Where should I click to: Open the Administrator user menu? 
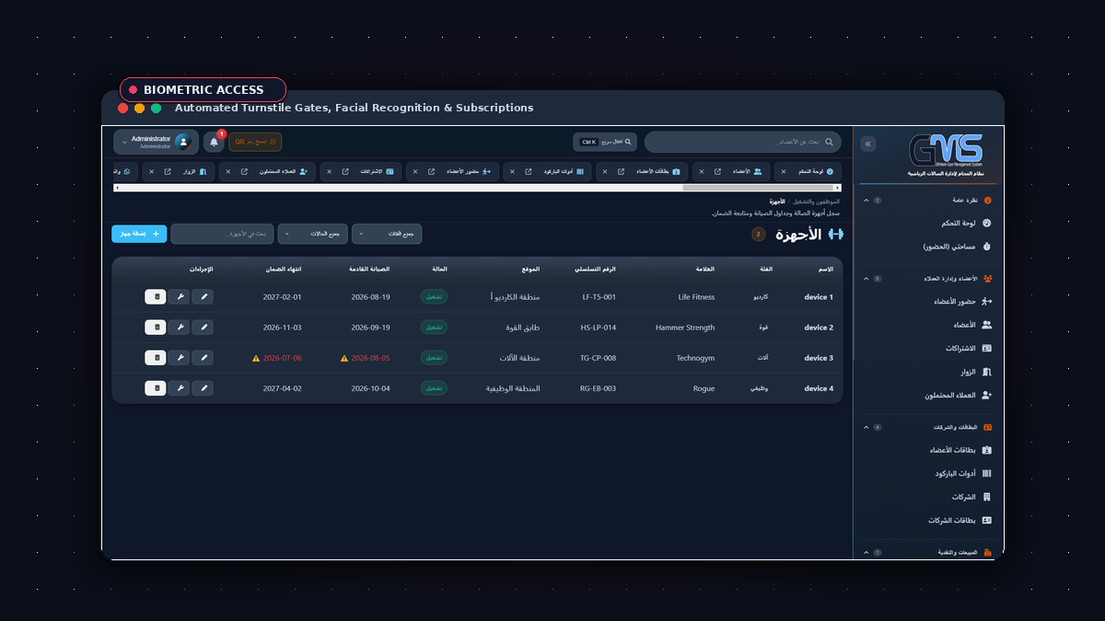click(x=155, y=142)
